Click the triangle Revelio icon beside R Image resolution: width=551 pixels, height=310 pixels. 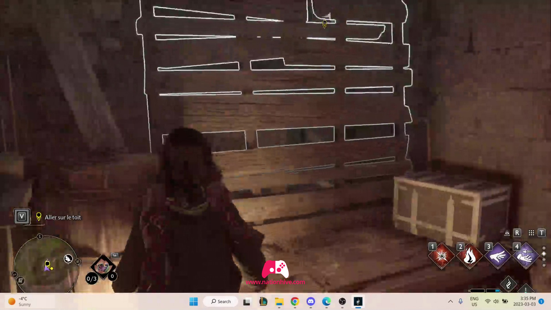(507, 233)
